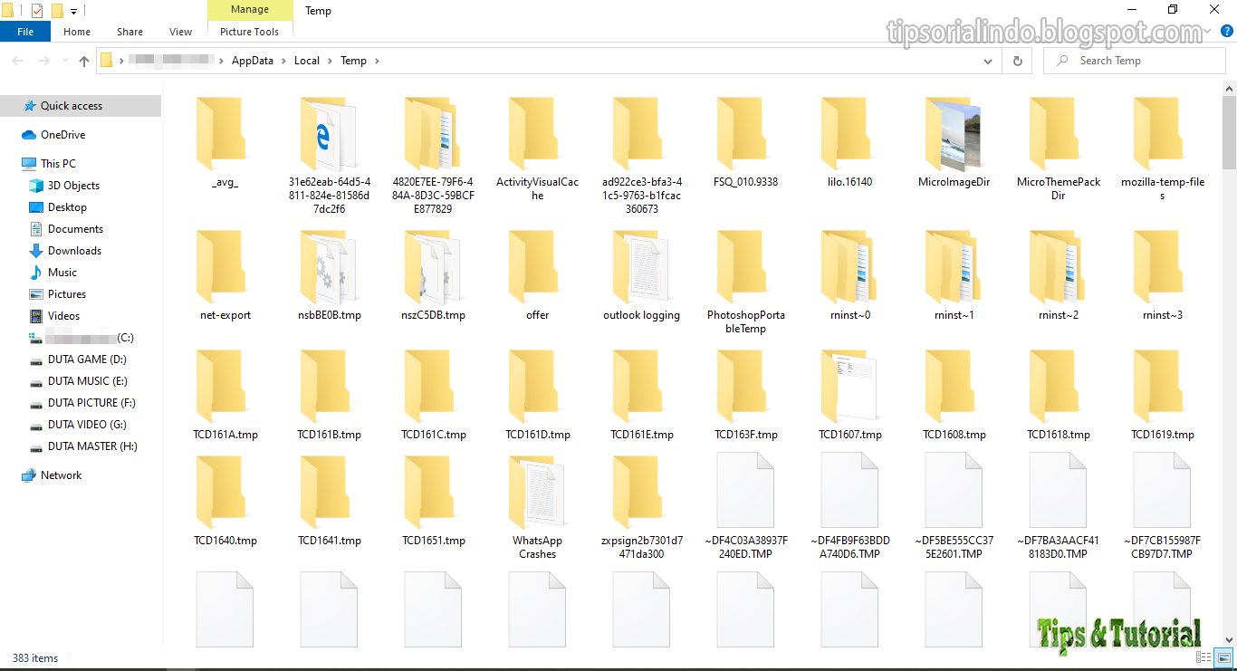Select the MicroImageDir folder thumbnail
The image size is (1237, 671).
(x=954, y=134)
